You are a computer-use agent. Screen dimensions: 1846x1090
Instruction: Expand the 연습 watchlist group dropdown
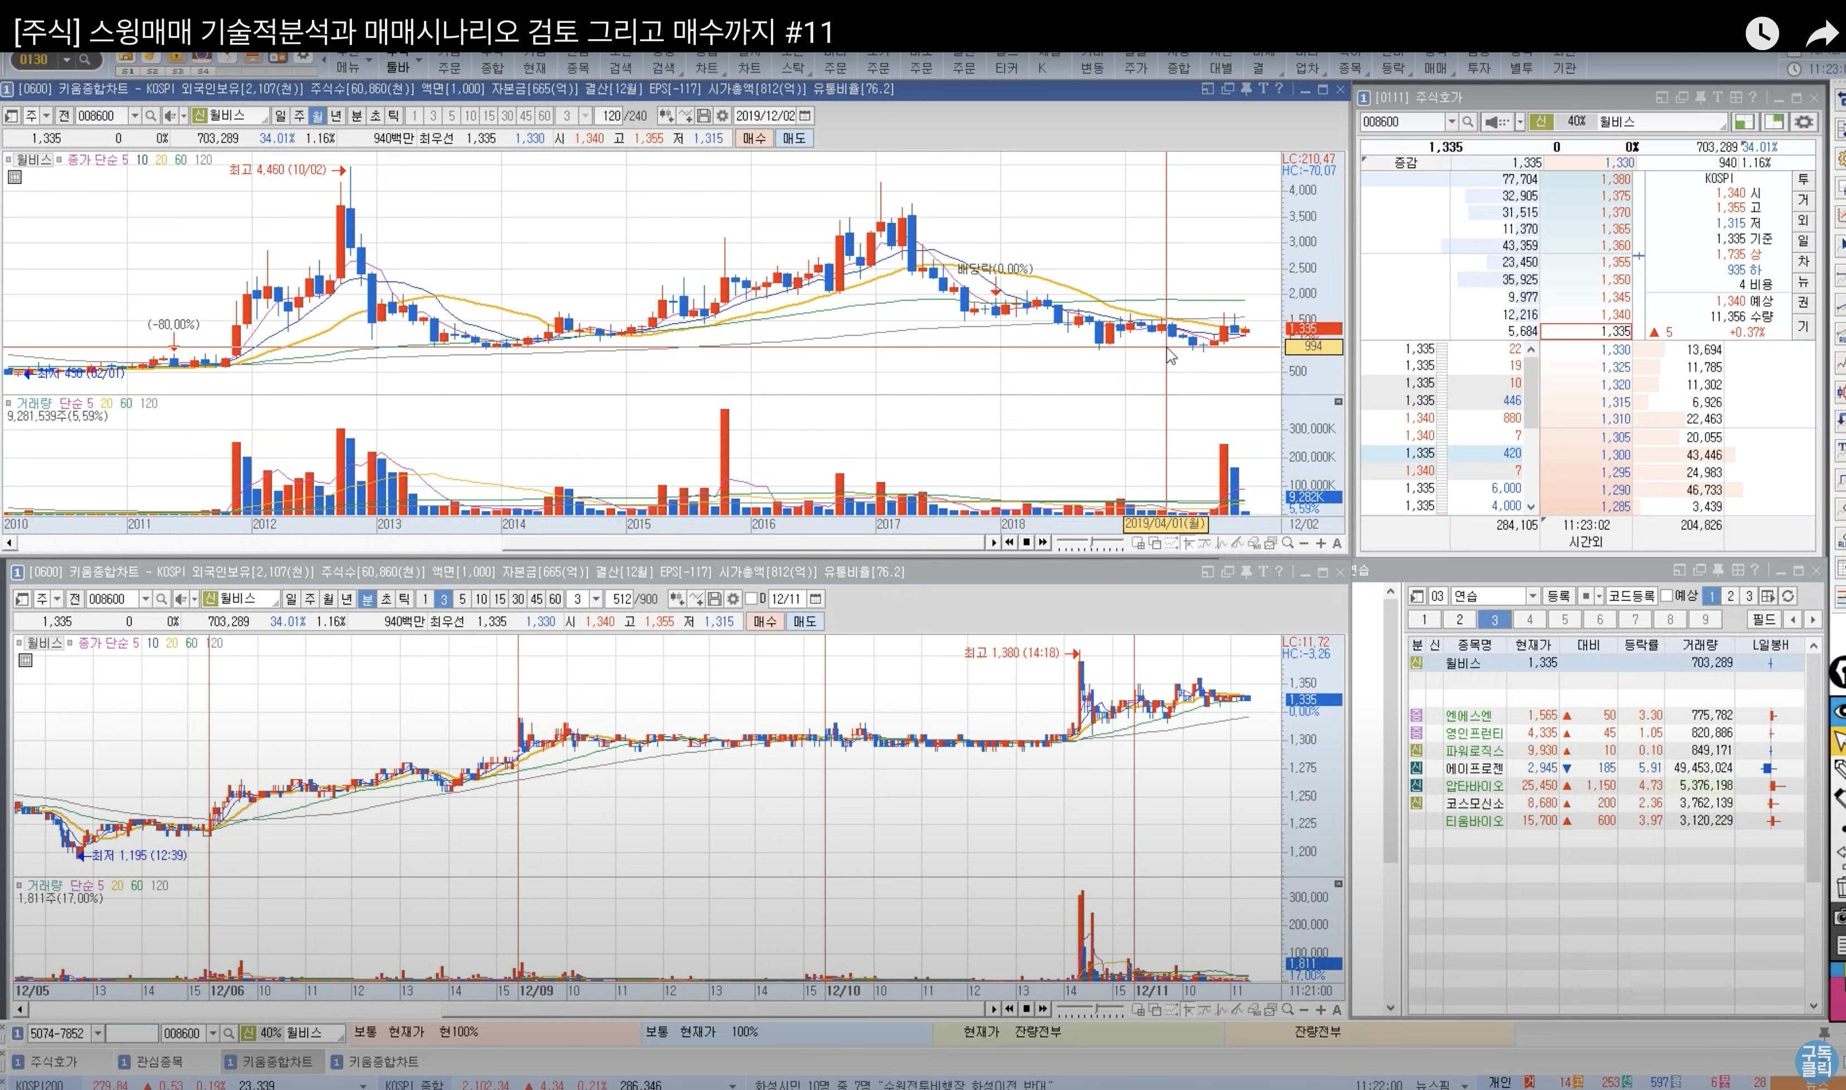(1533, 596)
